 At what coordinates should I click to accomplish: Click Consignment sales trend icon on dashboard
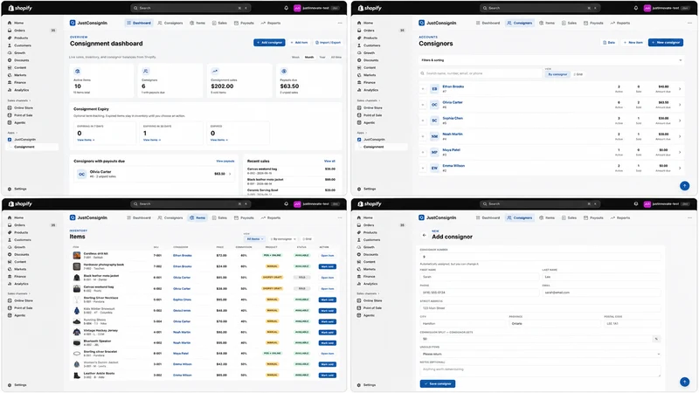[215, 72]
